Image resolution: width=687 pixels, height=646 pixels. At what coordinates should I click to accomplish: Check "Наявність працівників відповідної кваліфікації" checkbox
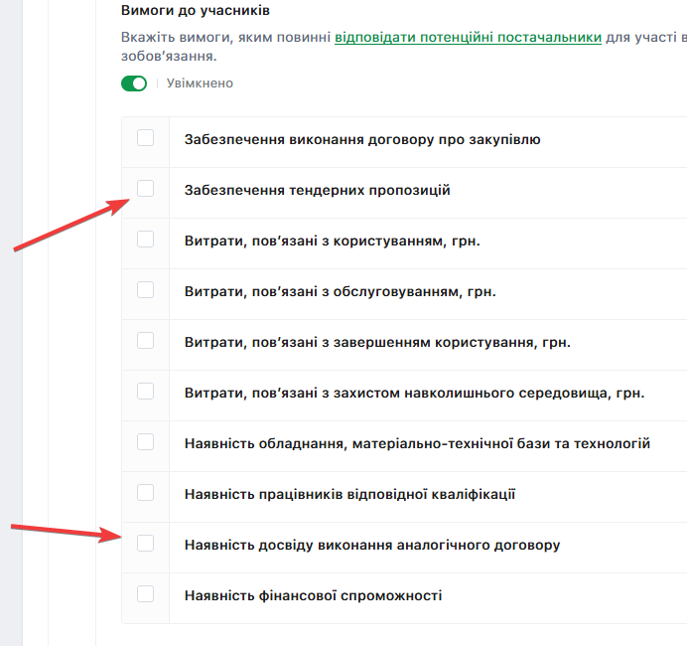pyautogui.click(x=146, y=493)
